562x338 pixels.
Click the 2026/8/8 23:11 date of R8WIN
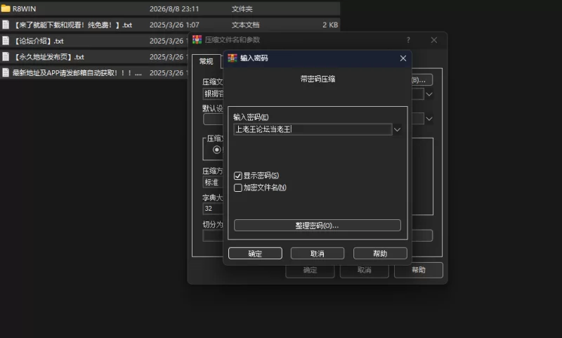174,8
